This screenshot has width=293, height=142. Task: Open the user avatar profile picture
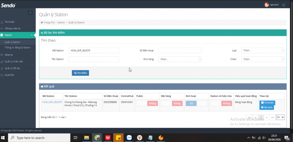click(x=266, y=5)
